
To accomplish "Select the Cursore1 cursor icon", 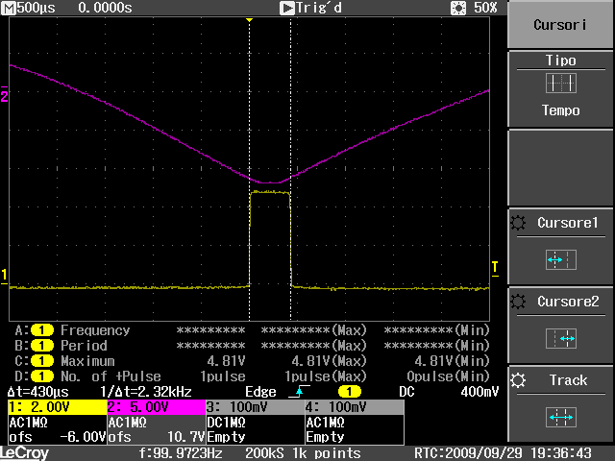I will click(559, 259).
